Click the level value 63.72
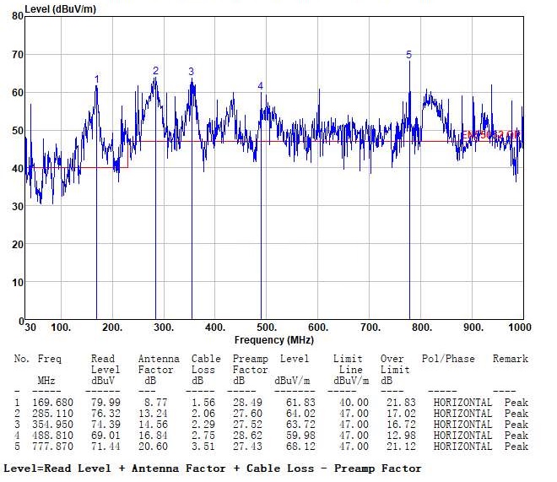The width and height of the screenshot is (557, 482). click(301, 425)
